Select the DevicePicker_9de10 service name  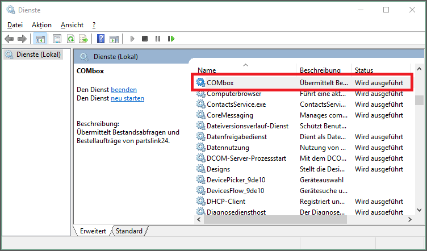click(x=236, y=180)
